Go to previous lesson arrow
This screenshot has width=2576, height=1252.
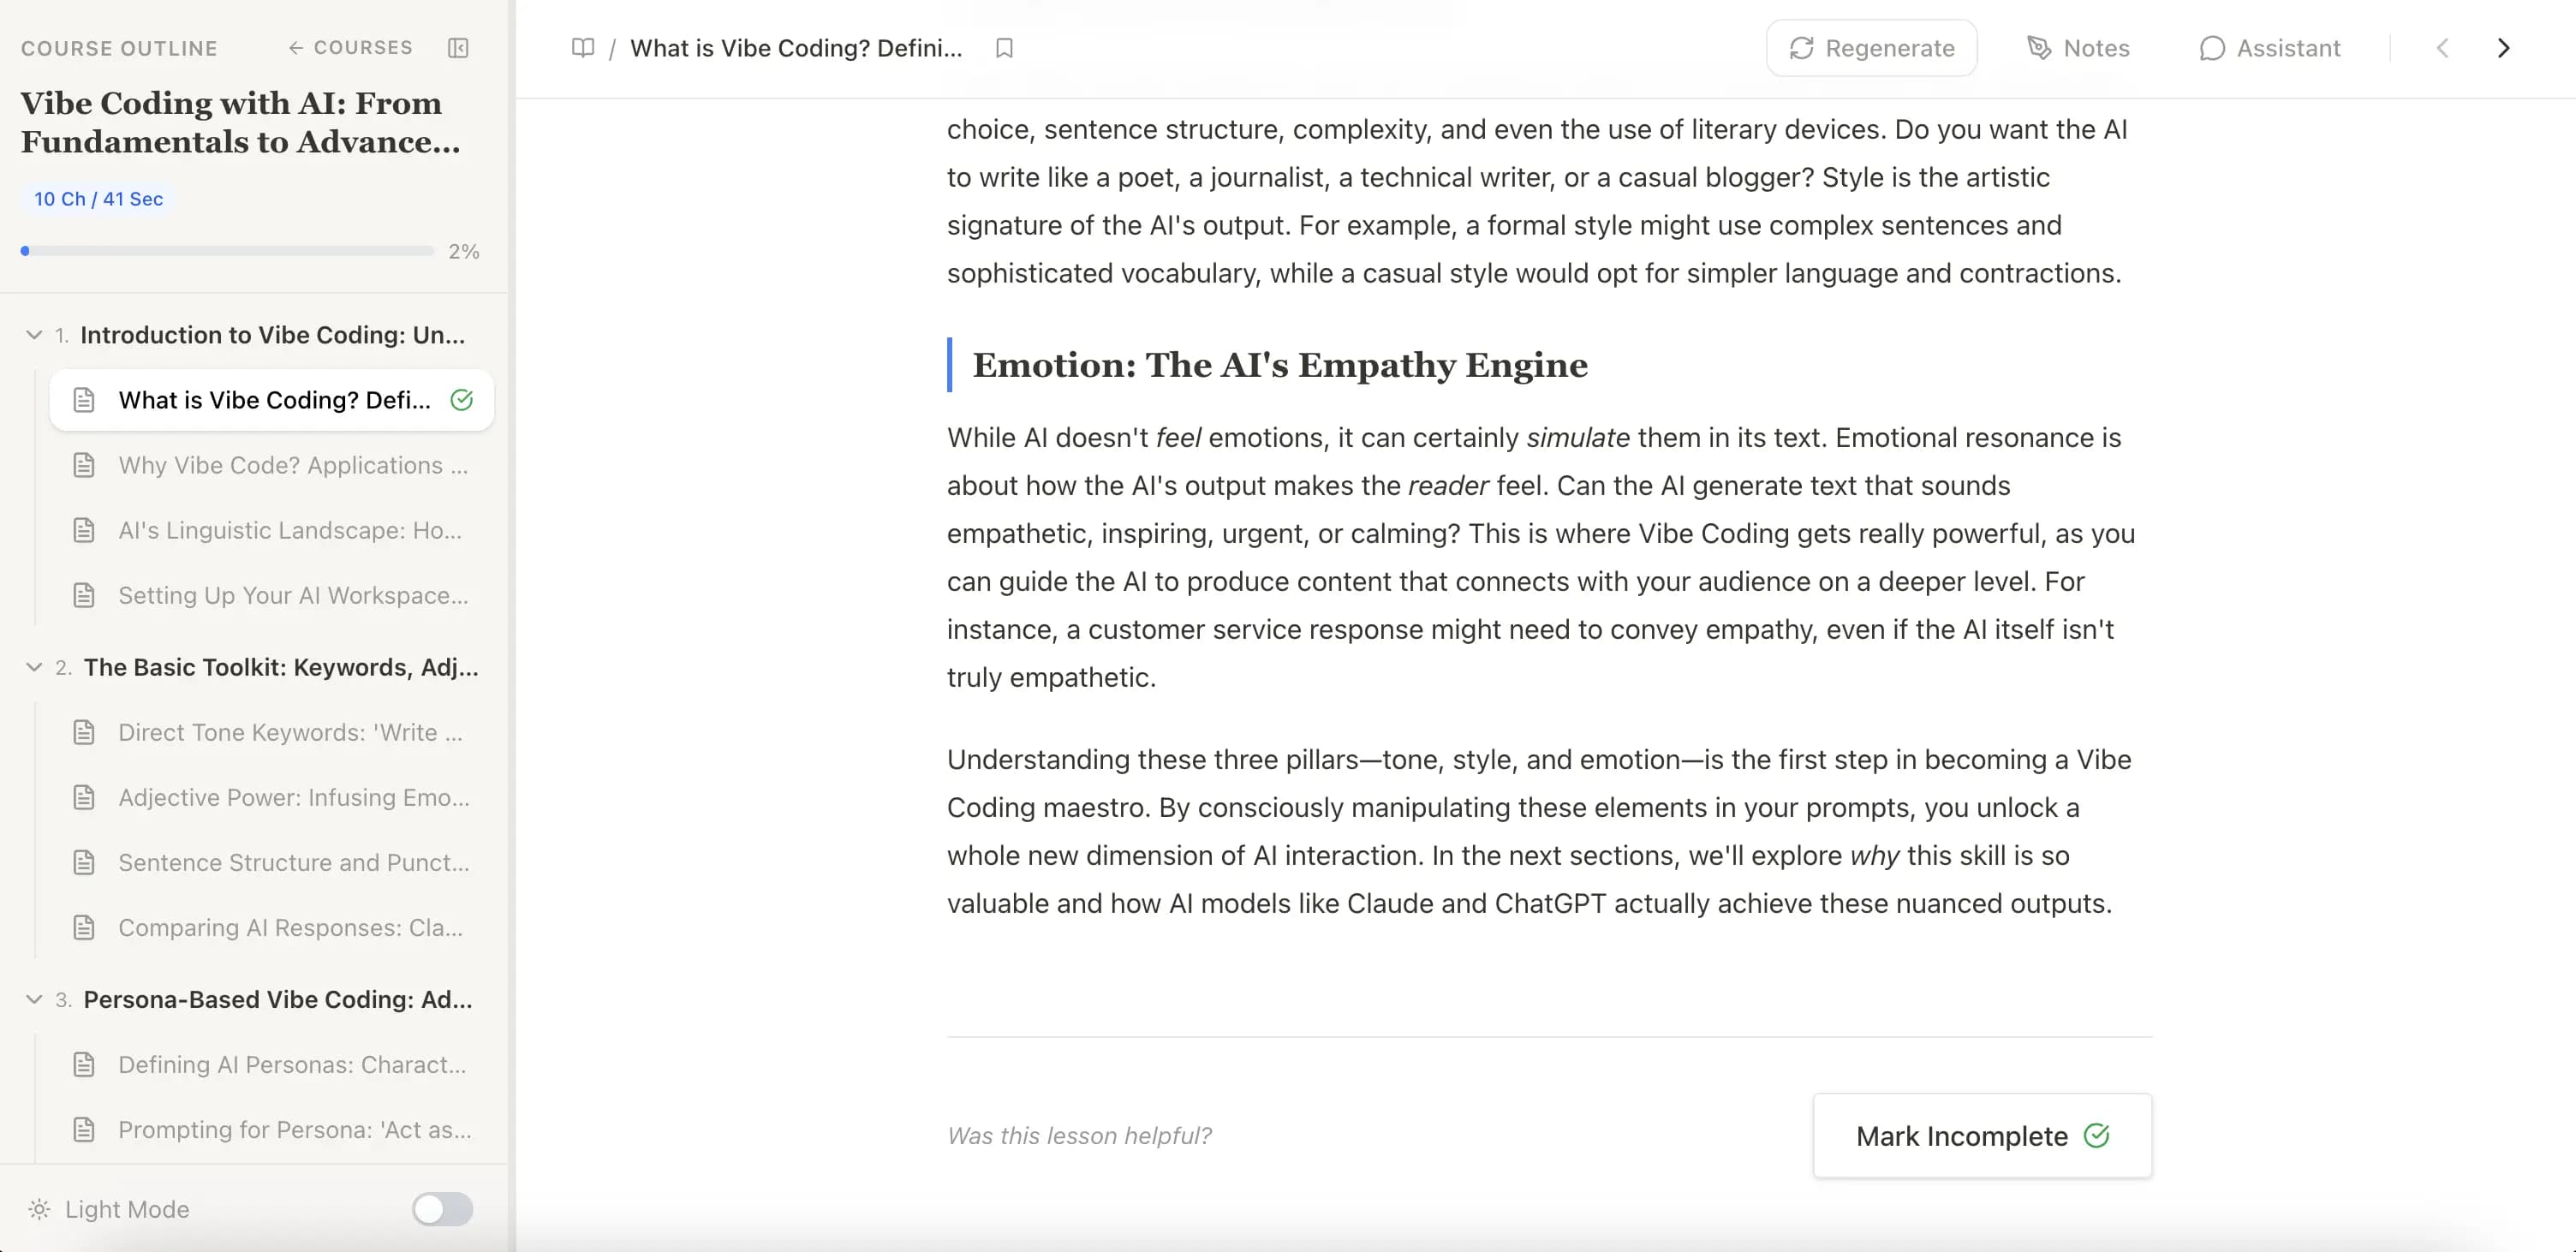(x=2442, y=48)
